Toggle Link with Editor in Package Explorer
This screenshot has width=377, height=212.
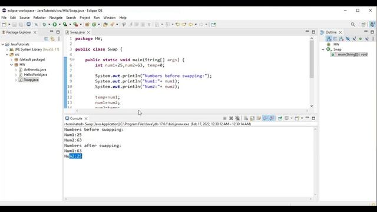[52, 39]
